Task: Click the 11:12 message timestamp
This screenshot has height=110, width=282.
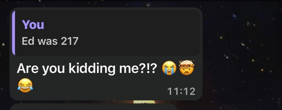Action: pyautogui.click(x=181, y=92)
